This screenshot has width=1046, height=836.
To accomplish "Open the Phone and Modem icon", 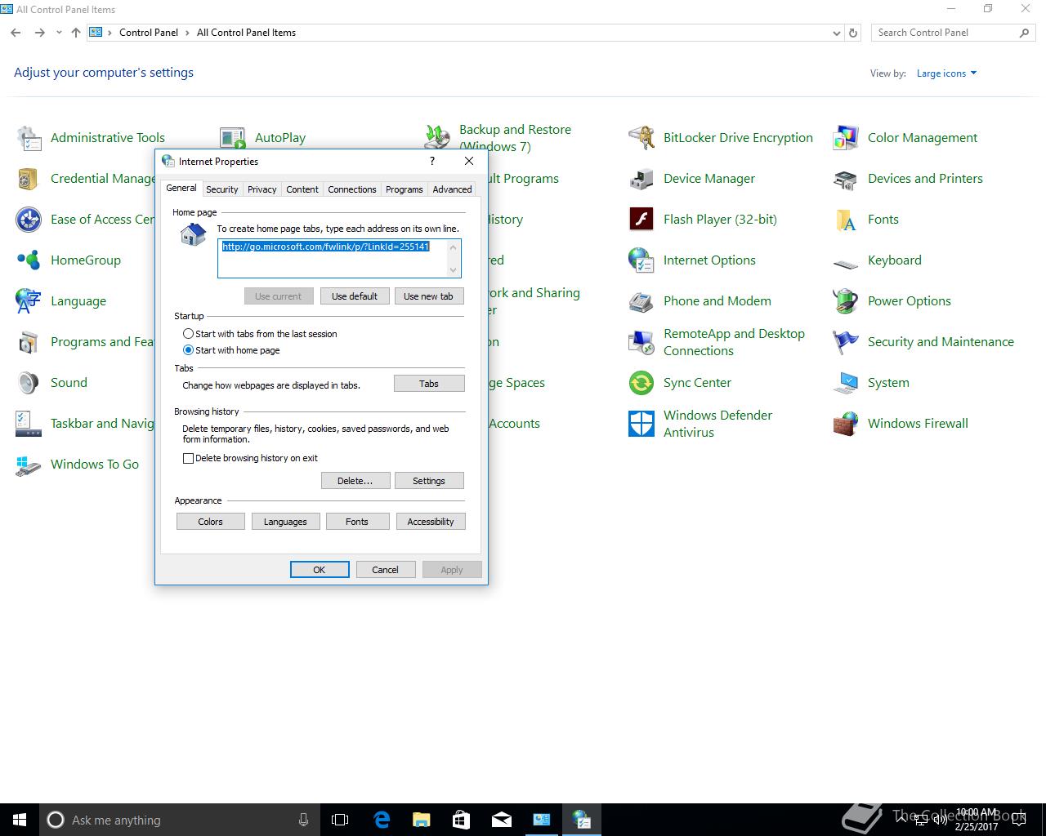I will 641,301.
